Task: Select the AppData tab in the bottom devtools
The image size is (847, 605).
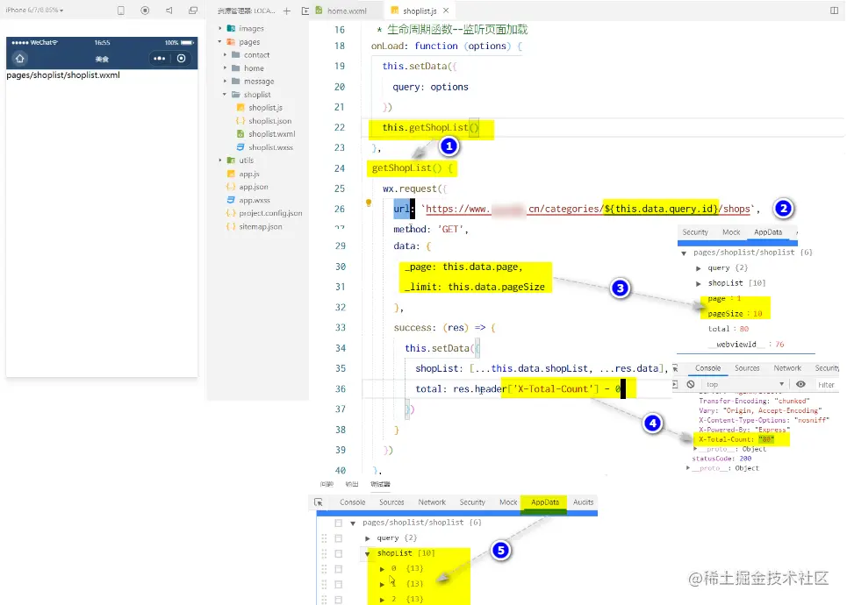Action: 544,502
